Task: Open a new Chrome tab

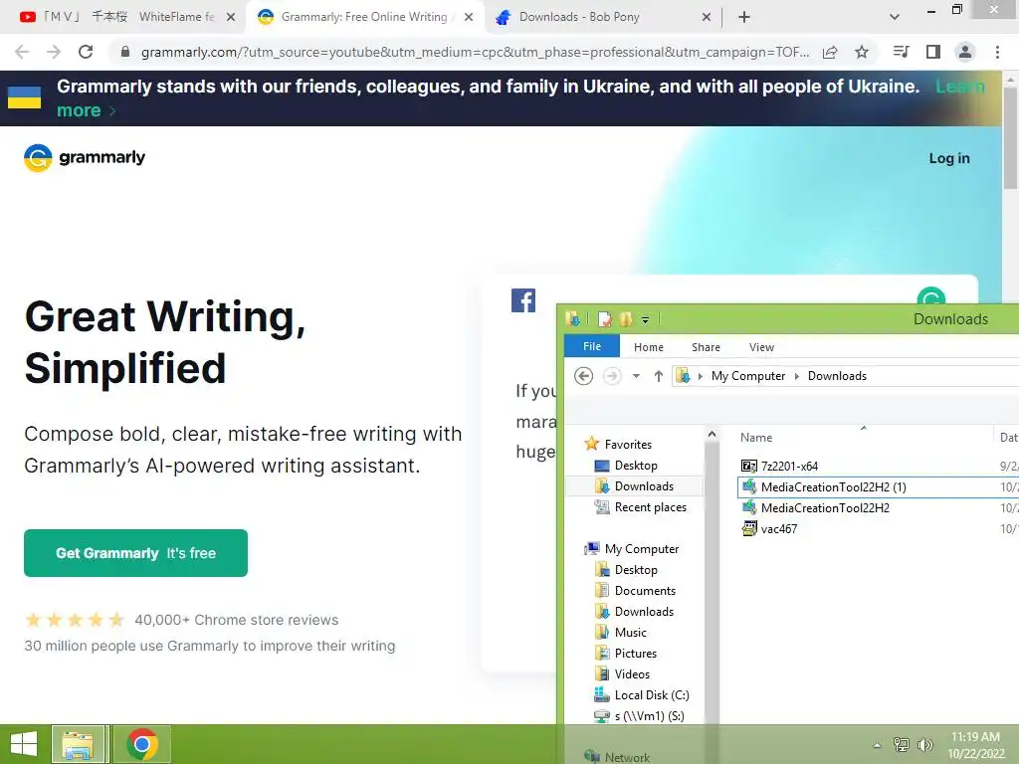Action: [x=744, y=17]
